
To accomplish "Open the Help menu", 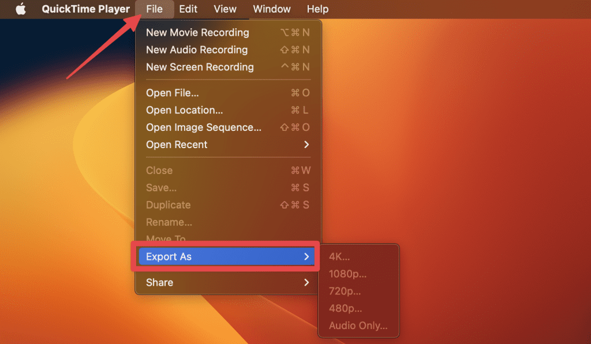I will pyautogui.click(x=318, y=9).
